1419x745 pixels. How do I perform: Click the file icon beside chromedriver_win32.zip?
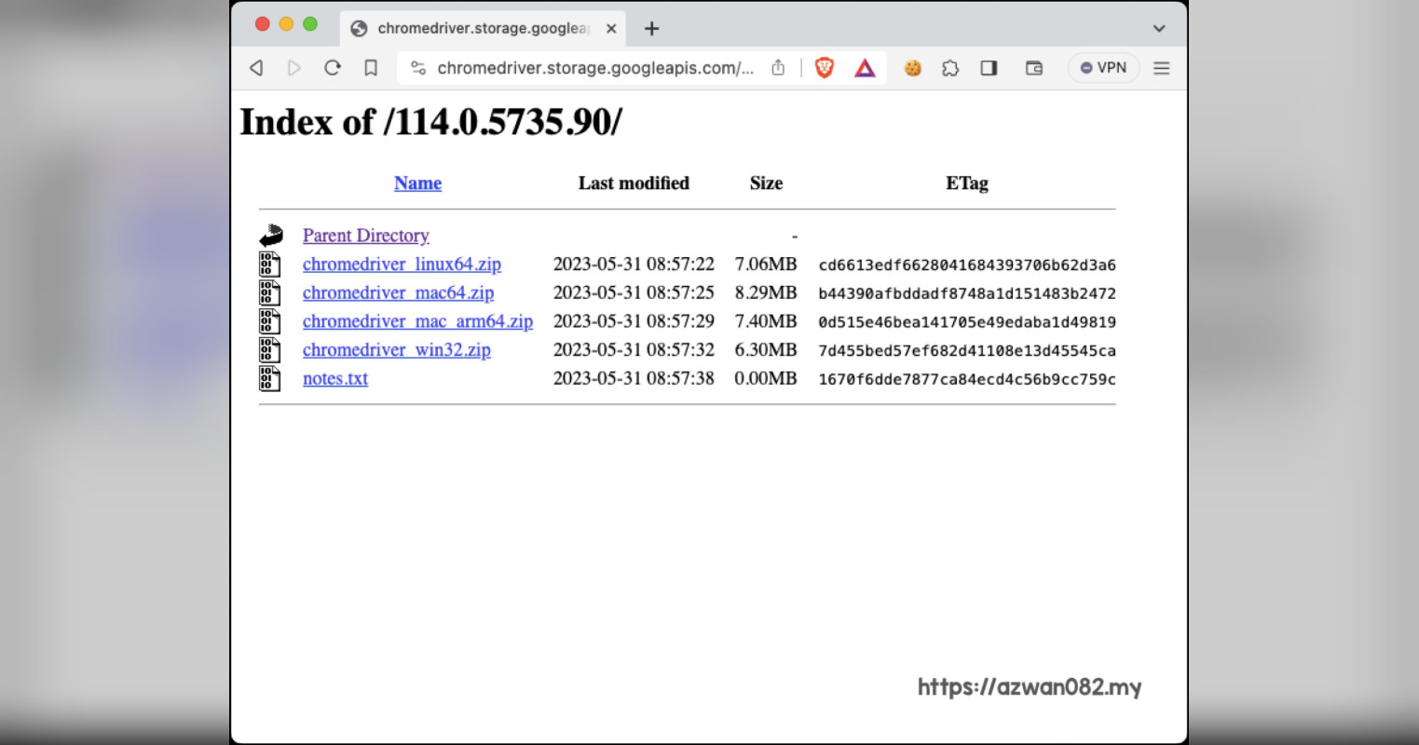tap(269, 350)
